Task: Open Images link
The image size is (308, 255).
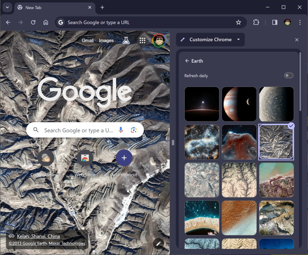Action: pyautogui.click(x=106, y=40)
